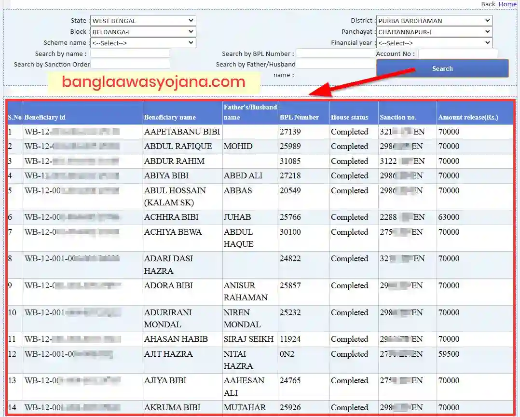The image size is (520, 417).
Task: Click BPL number 31085
Action: [290, 161]
